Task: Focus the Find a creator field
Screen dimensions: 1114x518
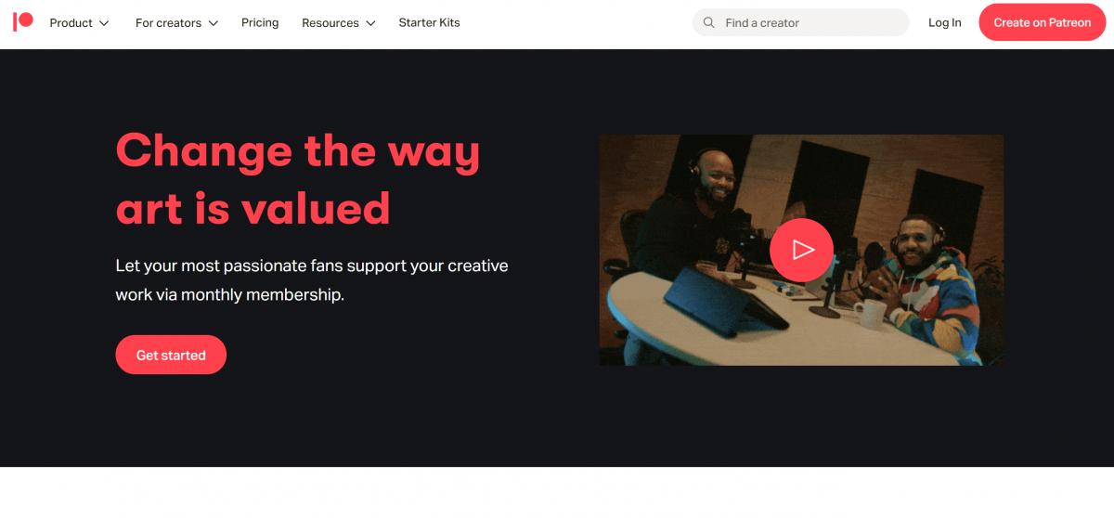Action: click(800, 22)
